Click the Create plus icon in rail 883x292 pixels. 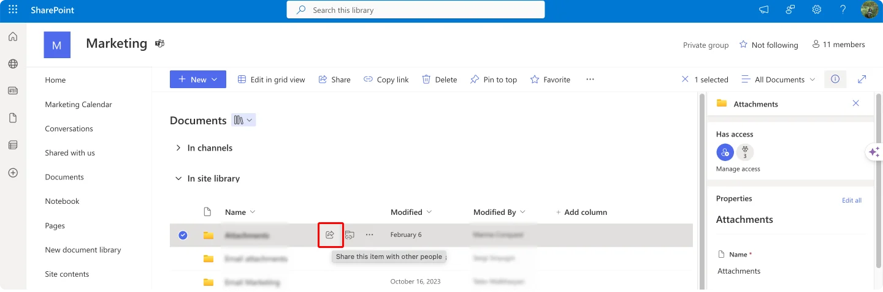click(x=13, y=173)
